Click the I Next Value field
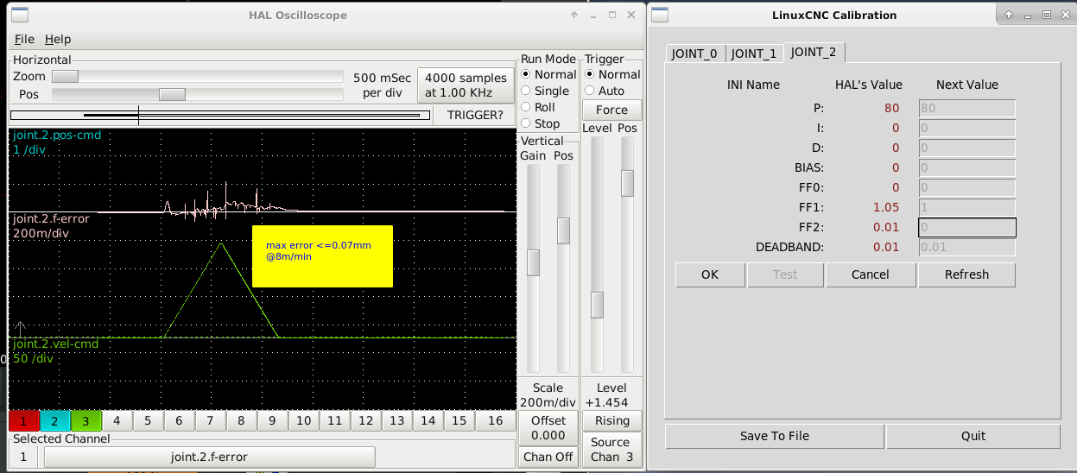 pyautogui.click(x=966, y=128)
